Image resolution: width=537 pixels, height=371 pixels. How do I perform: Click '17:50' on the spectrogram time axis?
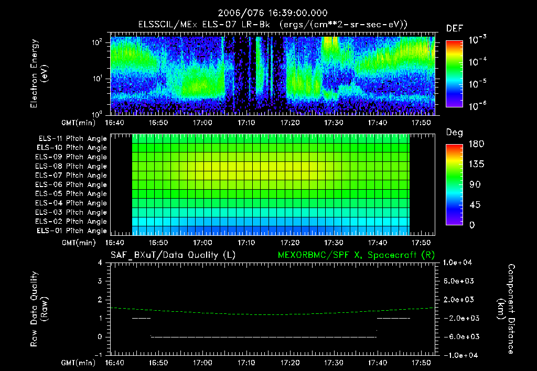click(x=421, y=123)
